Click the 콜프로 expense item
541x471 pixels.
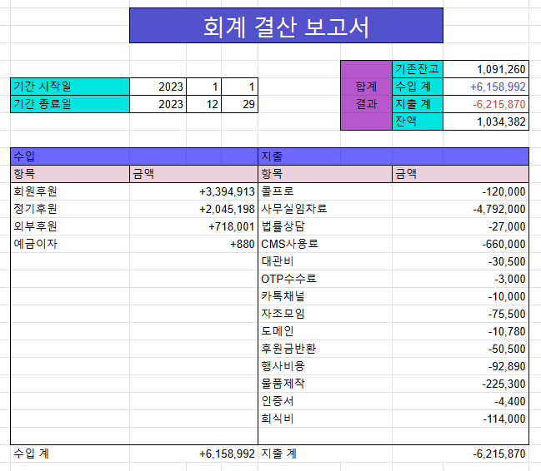pos(325,191)
